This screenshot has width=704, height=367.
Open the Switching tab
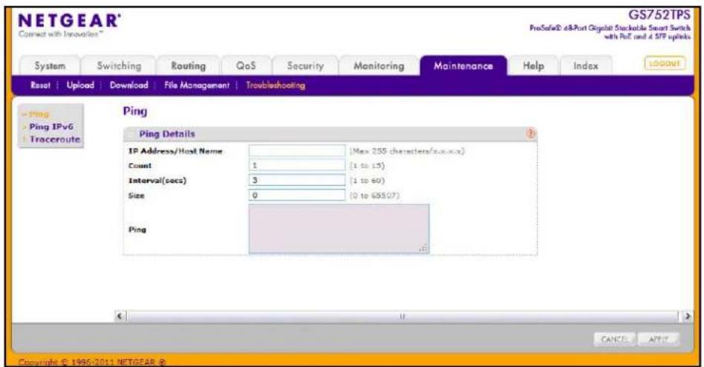[119, 66]
